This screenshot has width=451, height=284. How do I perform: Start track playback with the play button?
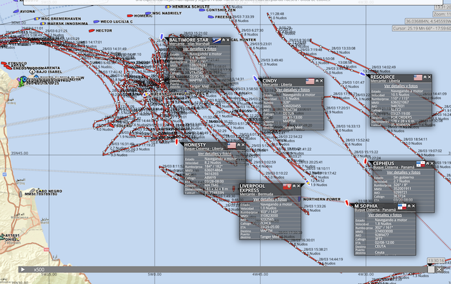23,269
